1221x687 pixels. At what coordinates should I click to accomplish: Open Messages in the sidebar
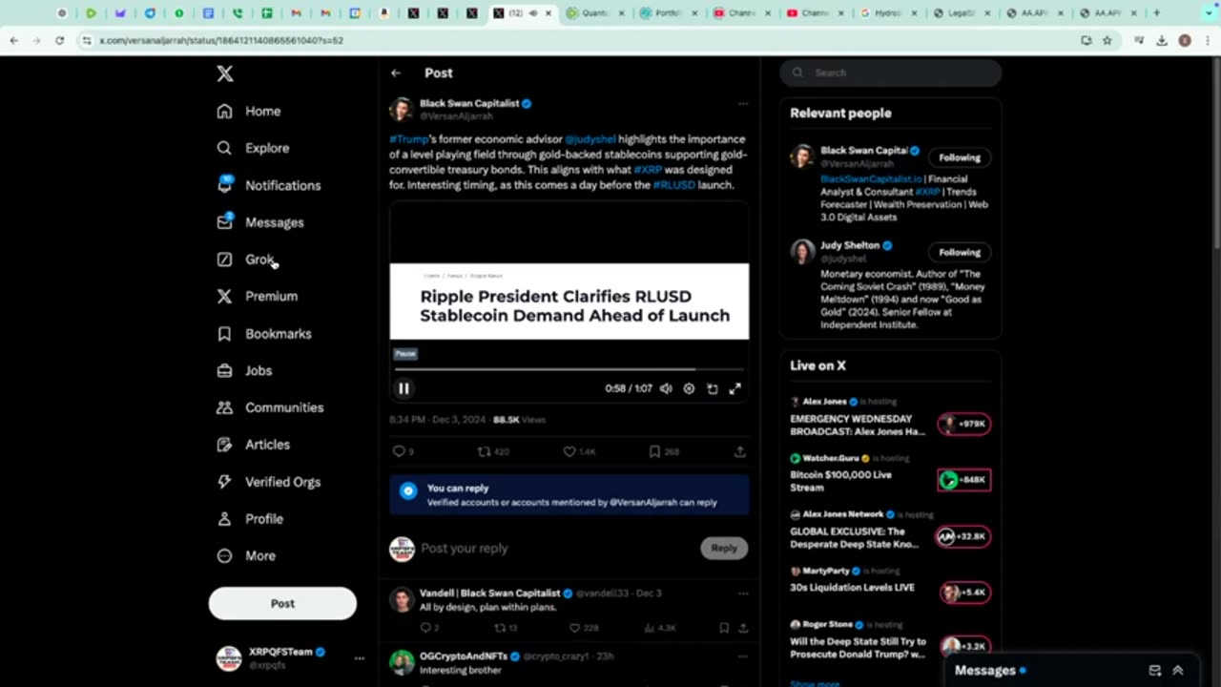click(260, 222)
